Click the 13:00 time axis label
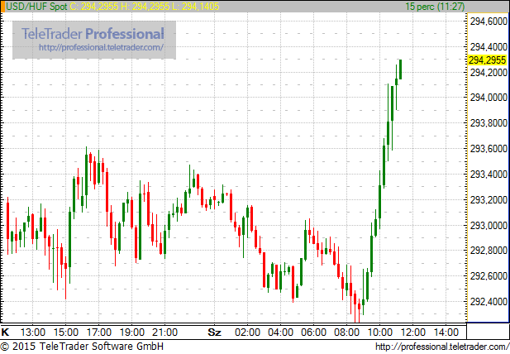Image resolution: width=510 pixels, height=354 pixels. click(x=32, y=332)
